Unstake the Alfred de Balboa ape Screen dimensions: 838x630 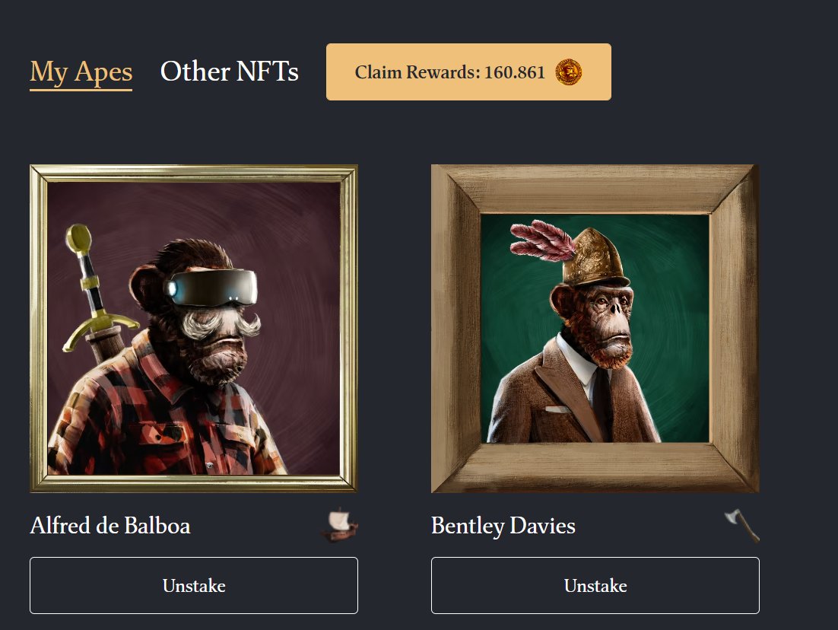pos(193,585)
